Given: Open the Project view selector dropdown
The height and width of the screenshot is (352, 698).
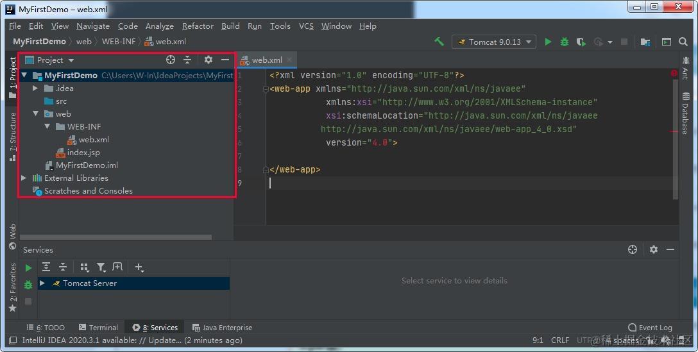Looking at the screenshot, I should [49, 60].
